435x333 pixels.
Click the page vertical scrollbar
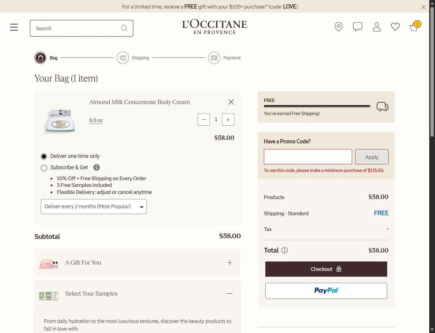pyautogui.click(x=432, y=72)
